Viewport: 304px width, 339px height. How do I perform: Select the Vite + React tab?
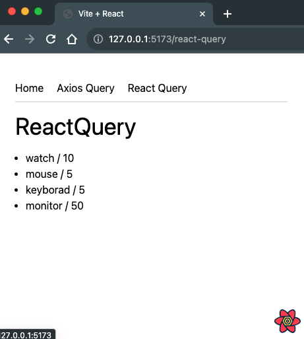134,14
